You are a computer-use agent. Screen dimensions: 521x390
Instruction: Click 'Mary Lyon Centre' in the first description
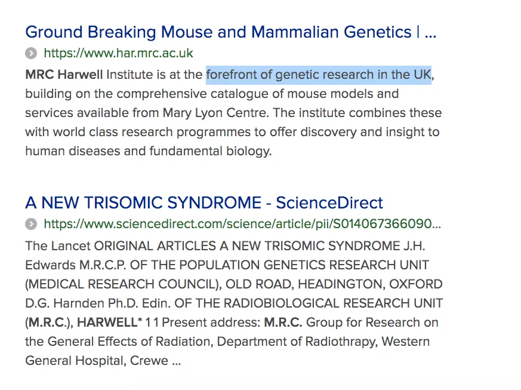215,113
